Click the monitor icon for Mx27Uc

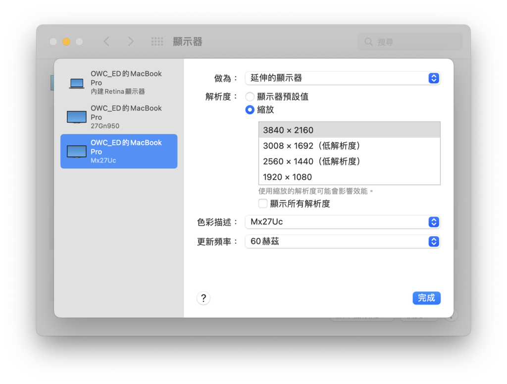tap(77, 152)
